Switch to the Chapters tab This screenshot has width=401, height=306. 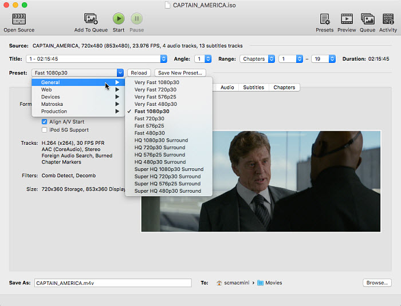[x=284, y=88]
